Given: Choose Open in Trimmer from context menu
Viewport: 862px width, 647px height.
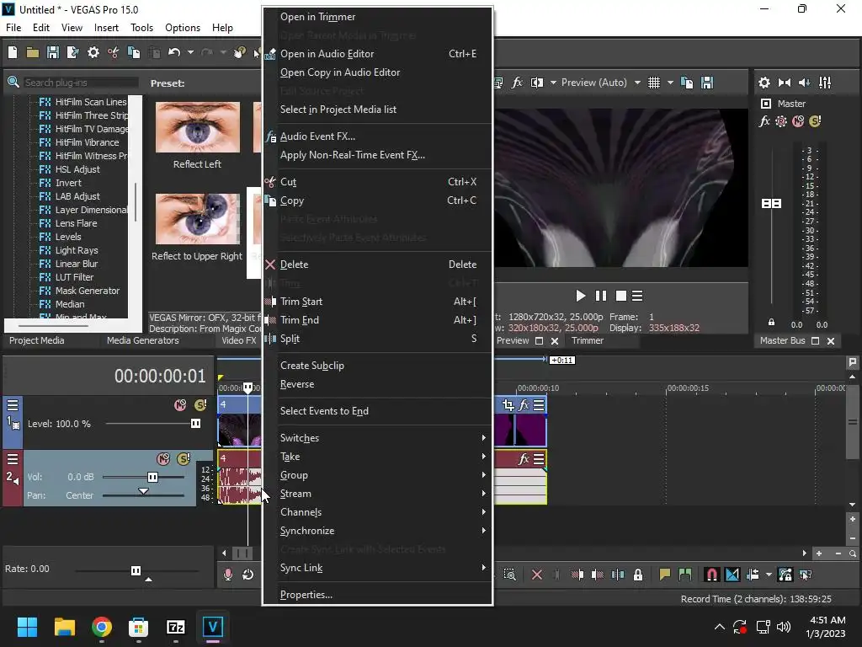Looking at the screenshot, I should [377, 17].
